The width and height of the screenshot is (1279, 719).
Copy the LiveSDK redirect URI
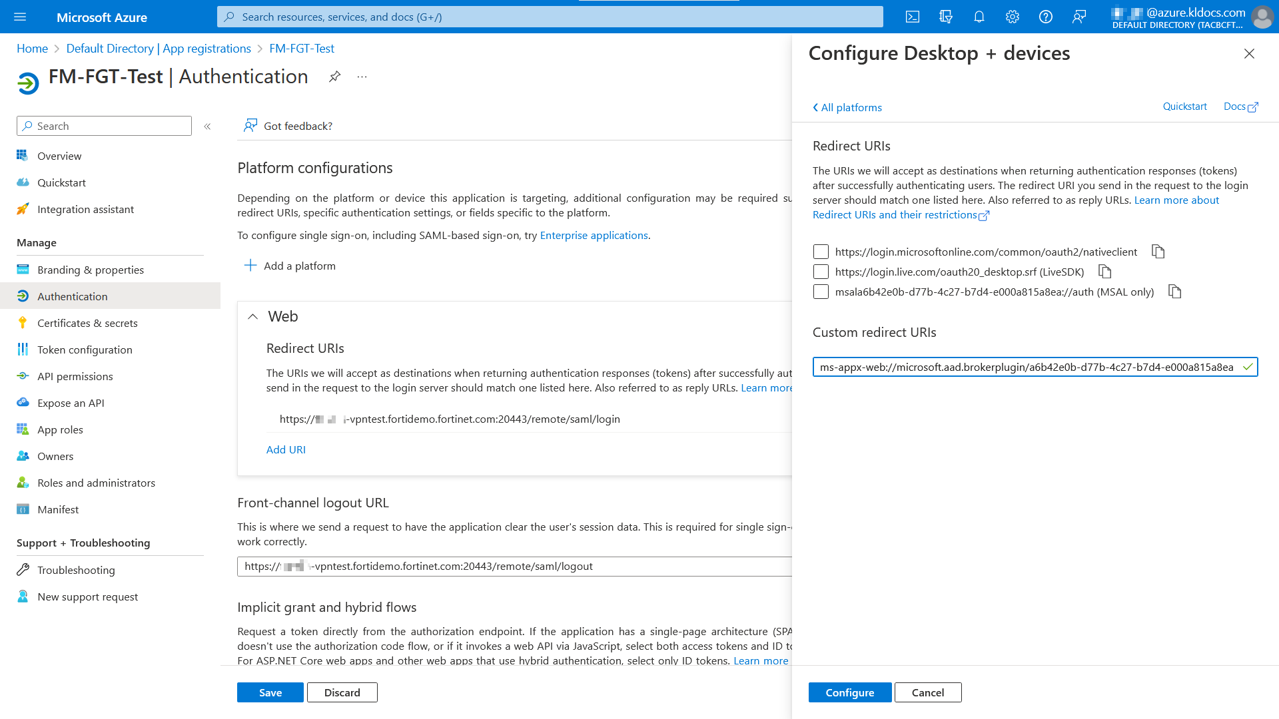[x=1104, y=272]
